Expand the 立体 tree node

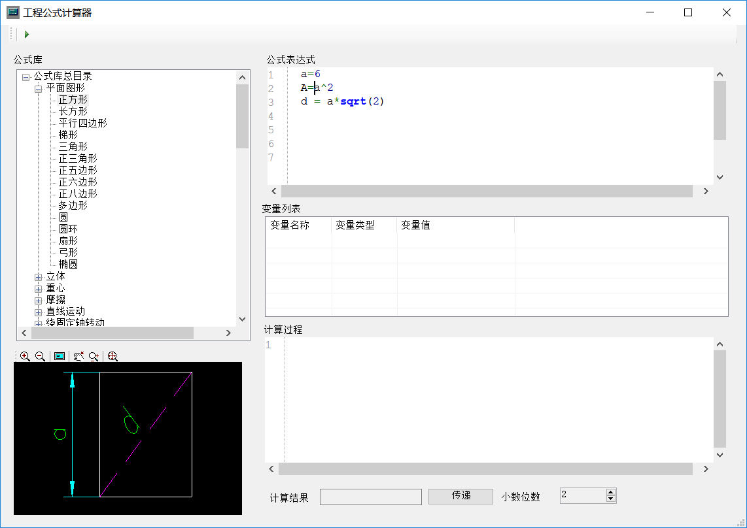click(38, 277)
